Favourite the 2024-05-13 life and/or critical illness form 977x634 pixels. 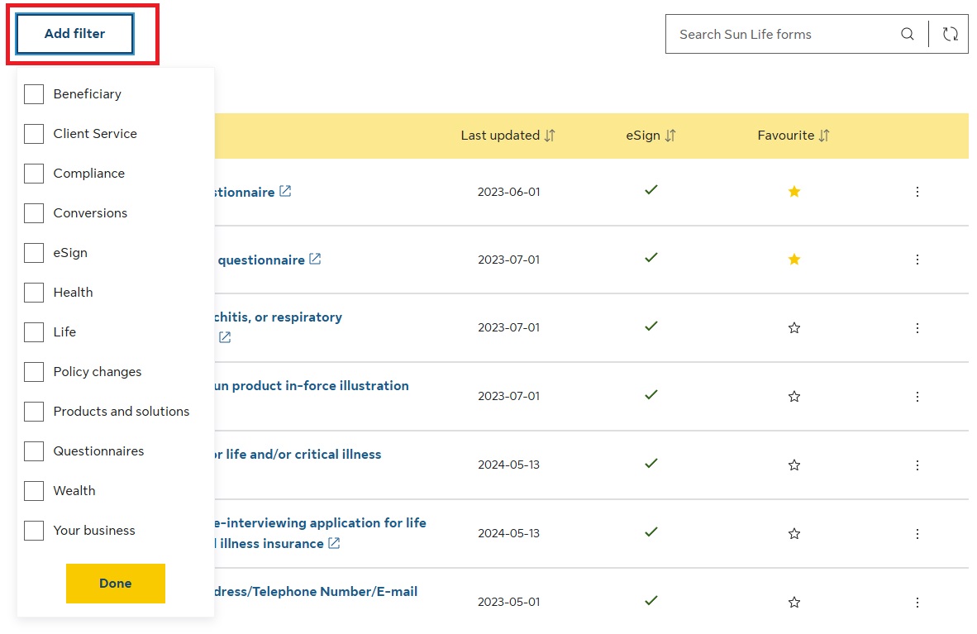coord(794,465)
